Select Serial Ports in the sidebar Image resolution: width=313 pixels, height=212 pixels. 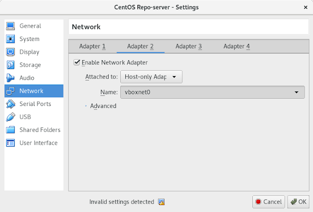pos(34,104)
